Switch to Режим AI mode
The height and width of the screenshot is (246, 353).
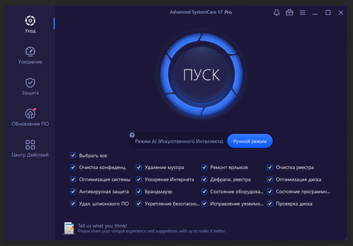point(179,141)
